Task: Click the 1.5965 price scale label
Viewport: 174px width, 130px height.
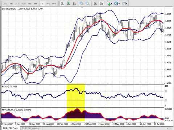Action: point(168,14)
